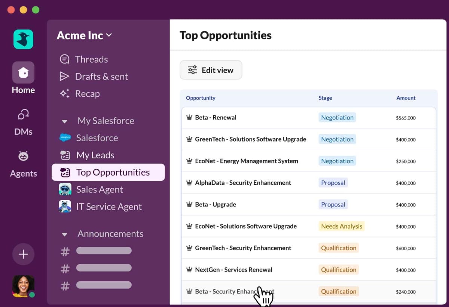
Task: Click the crown icon beside Beta - Renewal
Action: pos(189,118)
